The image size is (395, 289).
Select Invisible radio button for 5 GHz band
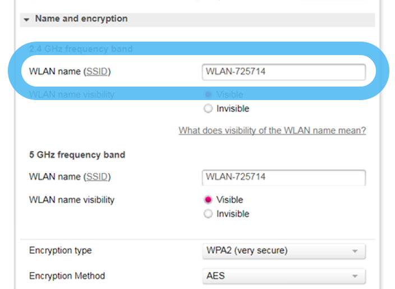208,214
